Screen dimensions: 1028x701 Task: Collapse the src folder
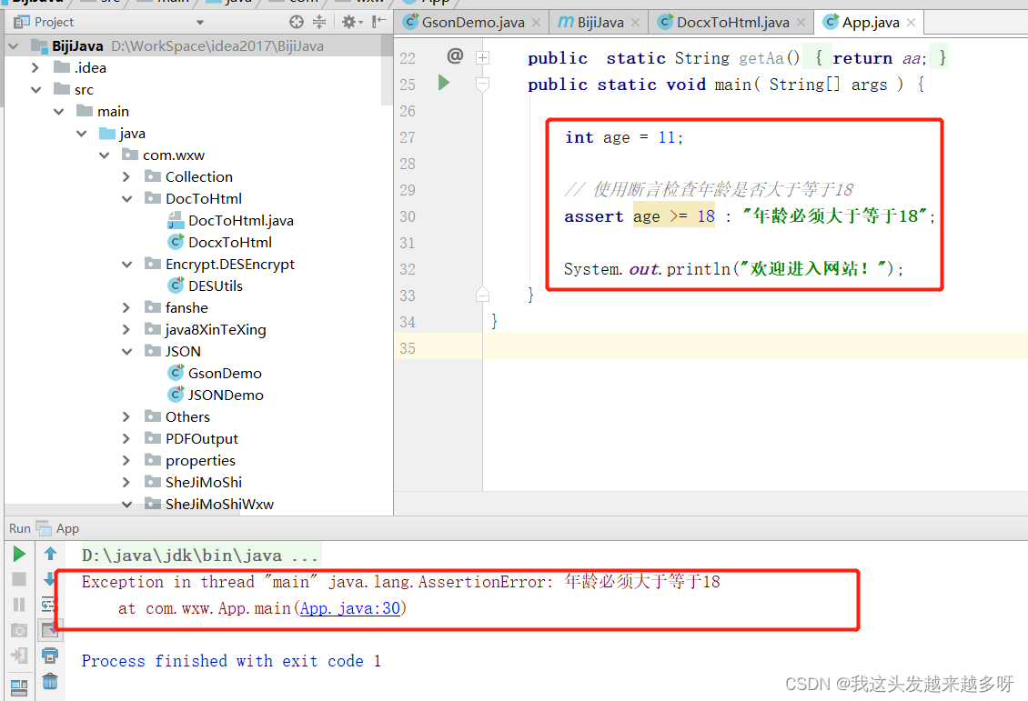(x=36, y=90)
